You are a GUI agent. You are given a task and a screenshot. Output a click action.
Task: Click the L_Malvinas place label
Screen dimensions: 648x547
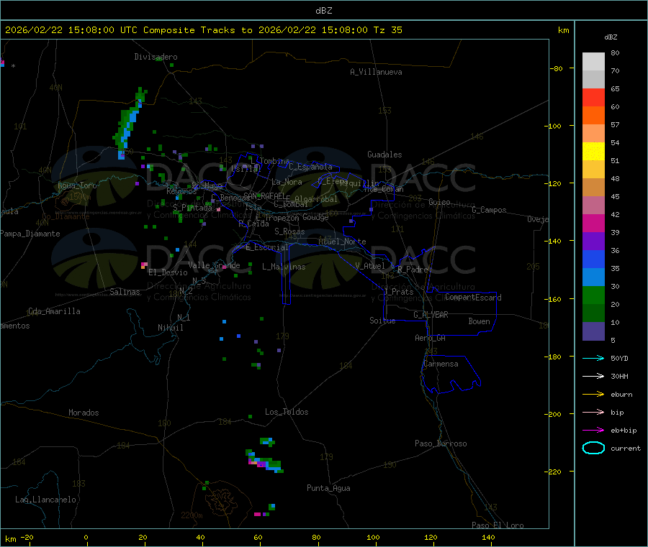(x=284, y=267)
